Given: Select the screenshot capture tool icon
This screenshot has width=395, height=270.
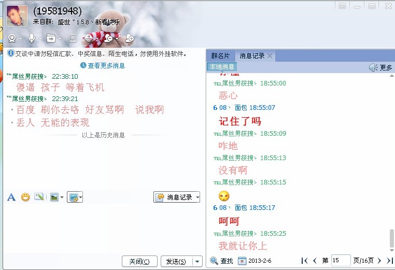Looking at the screenshot, I should point(73,197).
